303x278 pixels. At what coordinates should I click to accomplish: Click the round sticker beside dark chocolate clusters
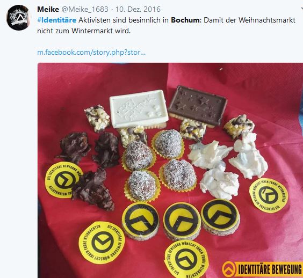pyautogui.click(x=63, y=180)
